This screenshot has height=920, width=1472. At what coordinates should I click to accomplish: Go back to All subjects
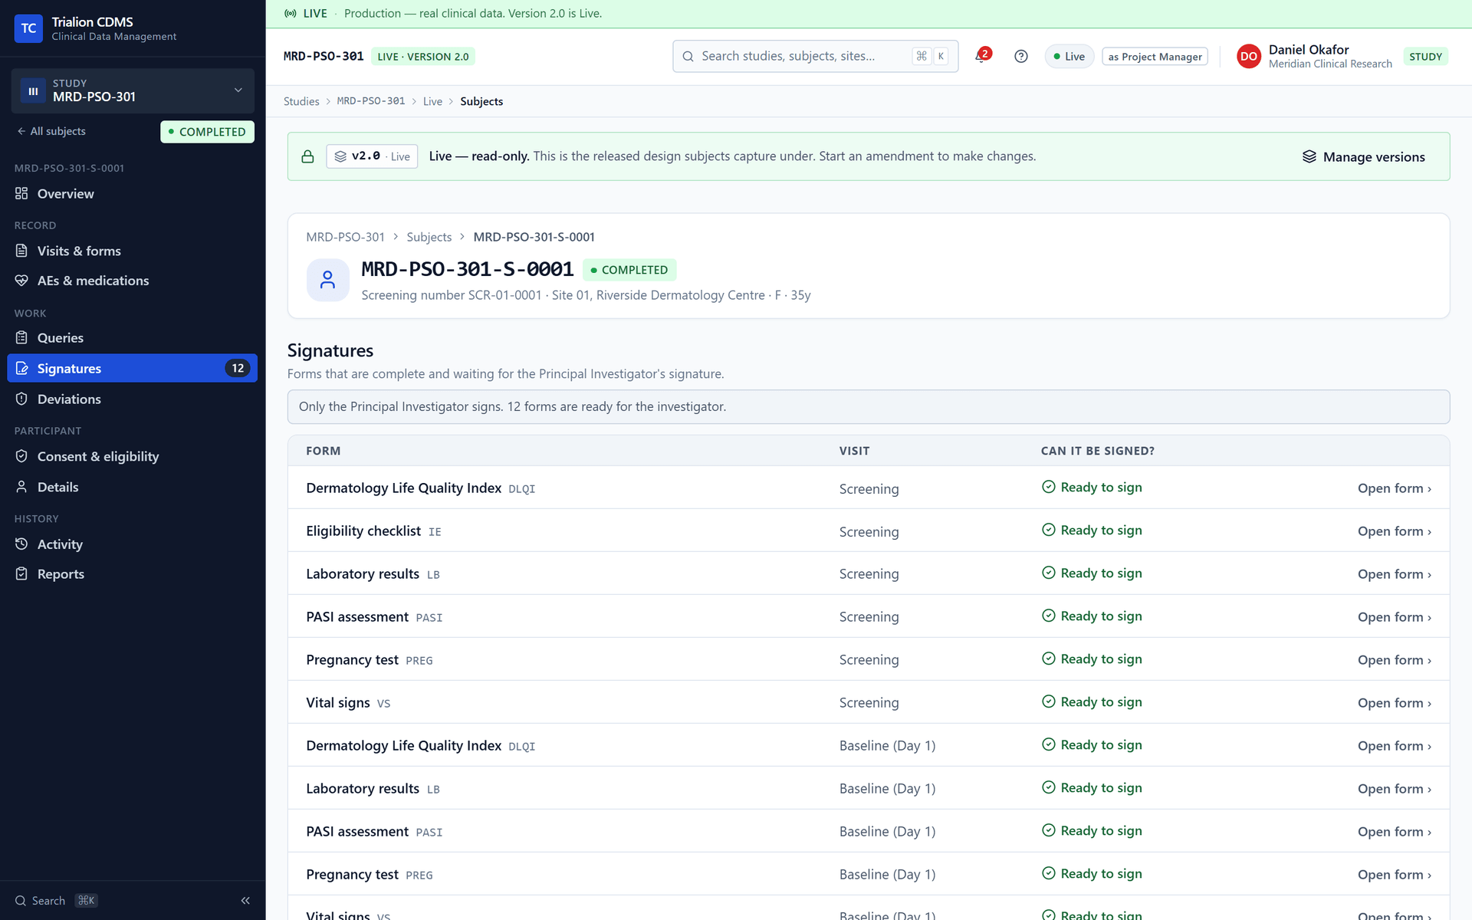point(51,131)
